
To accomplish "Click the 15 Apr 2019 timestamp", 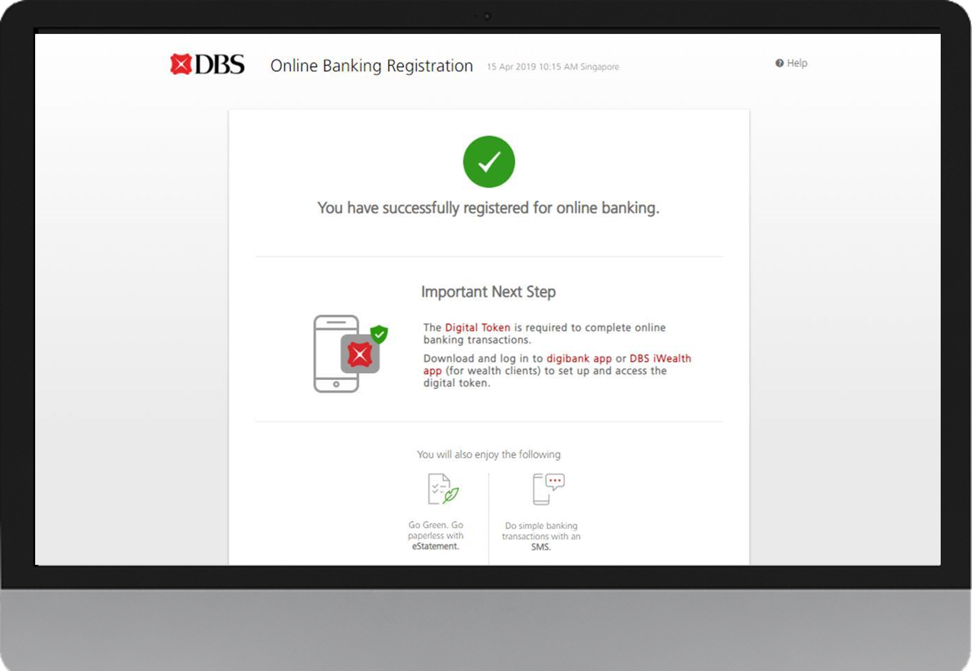I will tap(553, 67).
